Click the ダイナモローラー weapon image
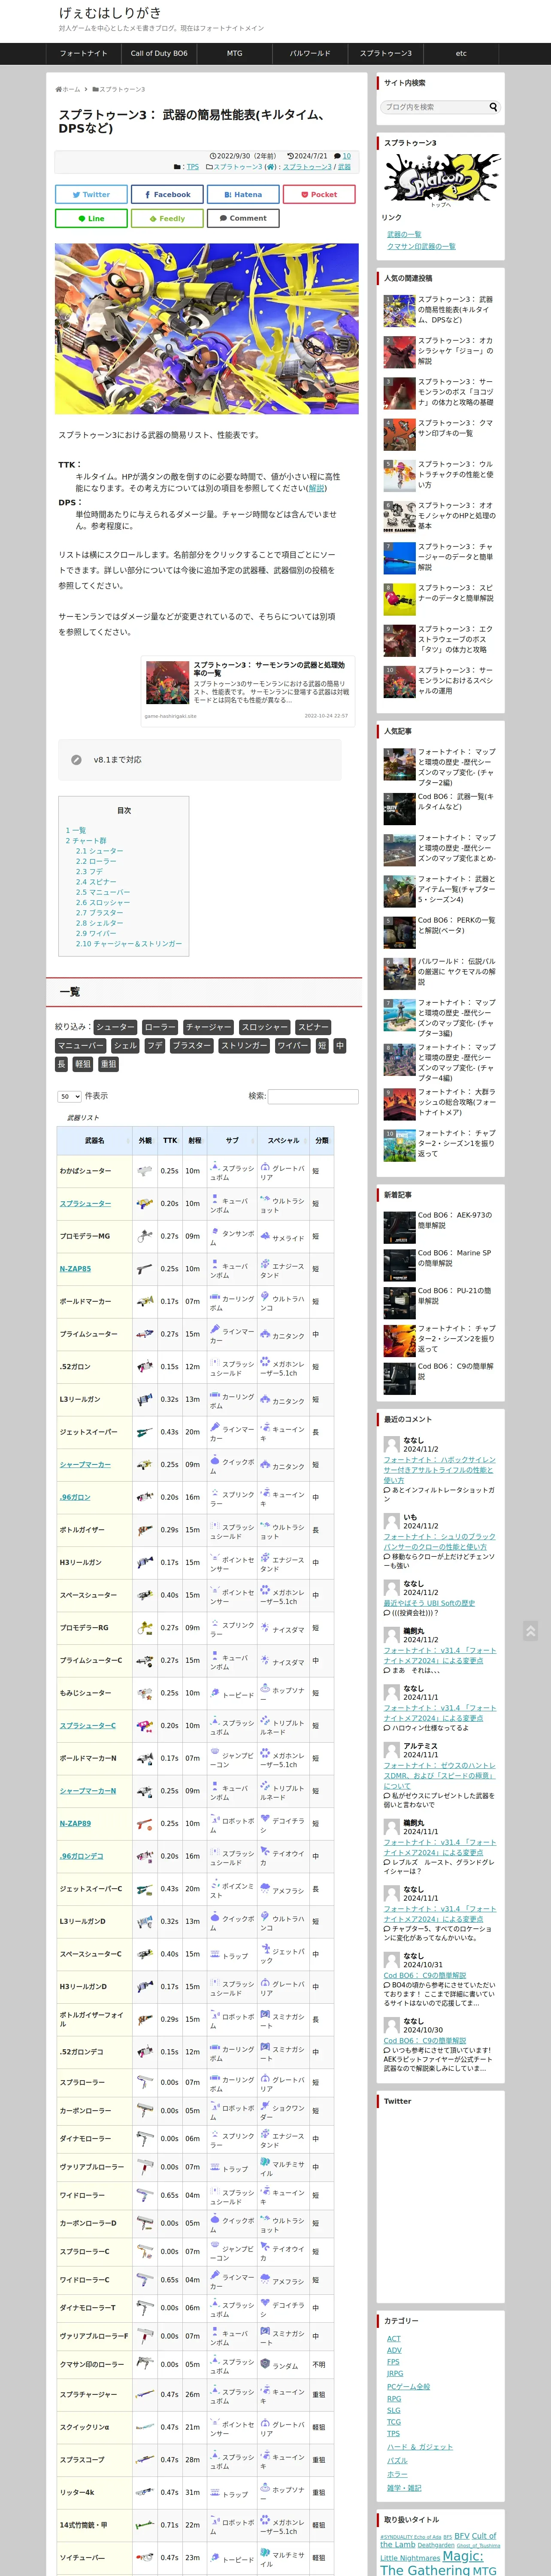Viewport: 551px width, 2576px height. pyautogui.click(x=145, y=2138)
